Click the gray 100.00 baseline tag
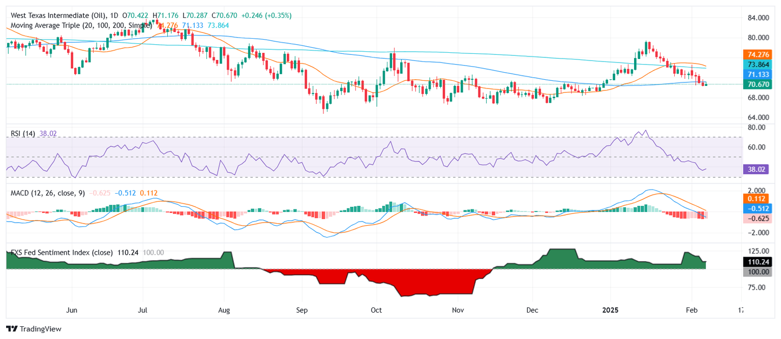 tap(757, 272)
